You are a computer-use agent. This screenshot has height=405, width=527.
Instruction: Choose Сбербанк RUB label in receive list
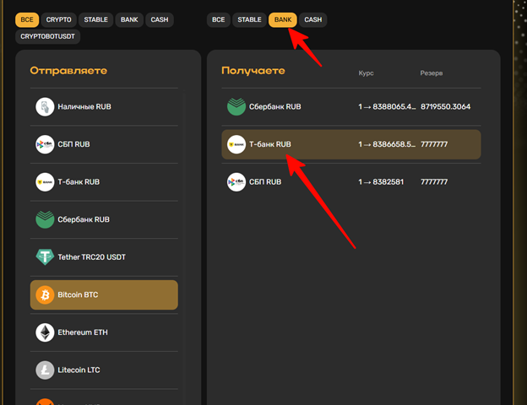(275, 107)
